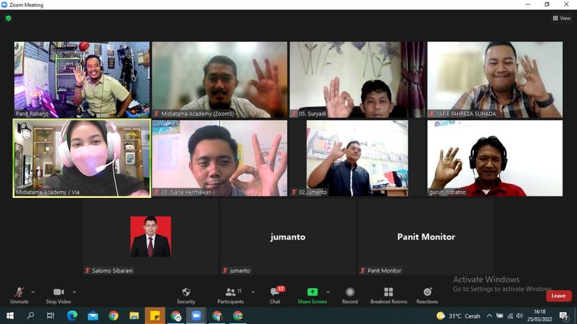Open battery status tray icon
The width and height of the screenshot is (577, 324).
tap(500, 316)
